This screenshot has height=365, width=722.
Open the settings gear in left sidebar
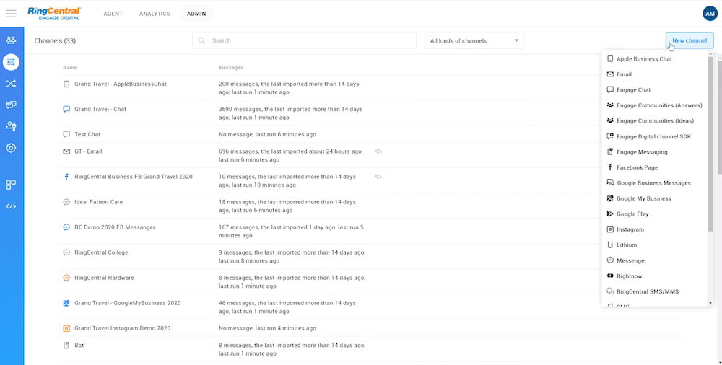(11, 148)
